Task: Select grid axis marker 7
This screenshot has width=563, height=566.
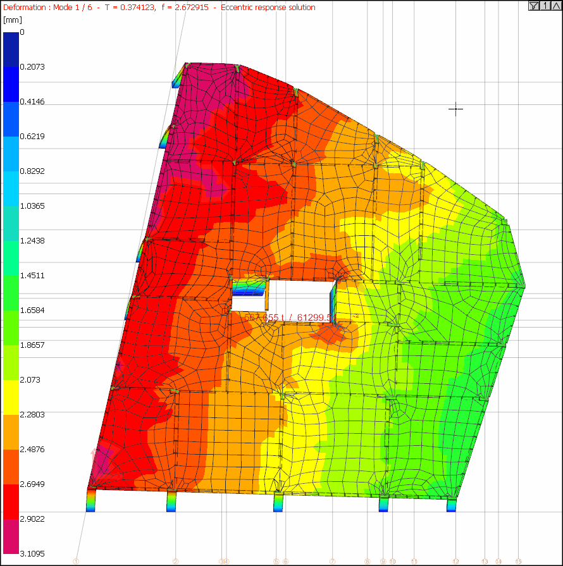Action: tap(332, 561)
